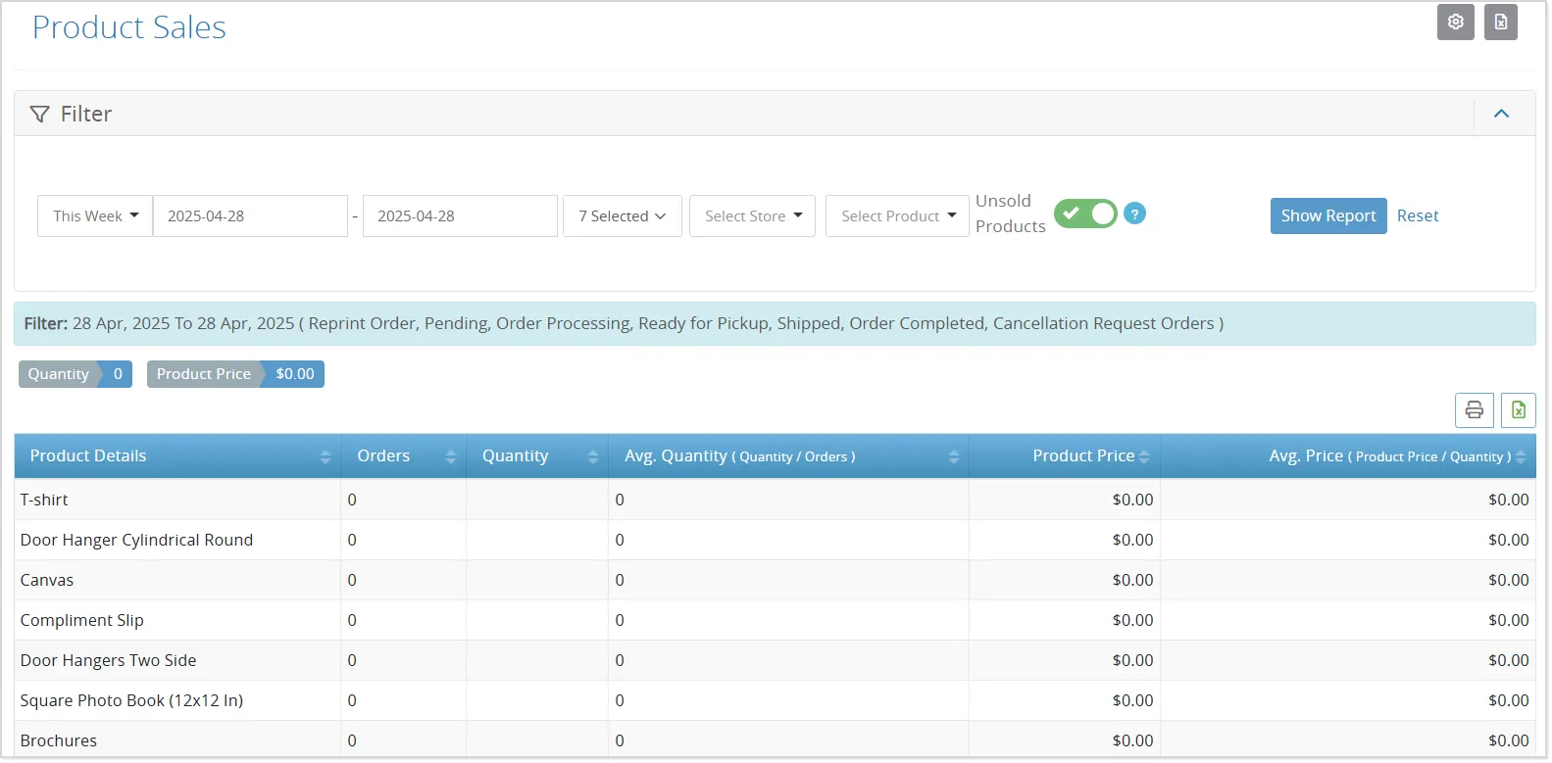
Task: Click the top export file icon
Action: 1500,23
